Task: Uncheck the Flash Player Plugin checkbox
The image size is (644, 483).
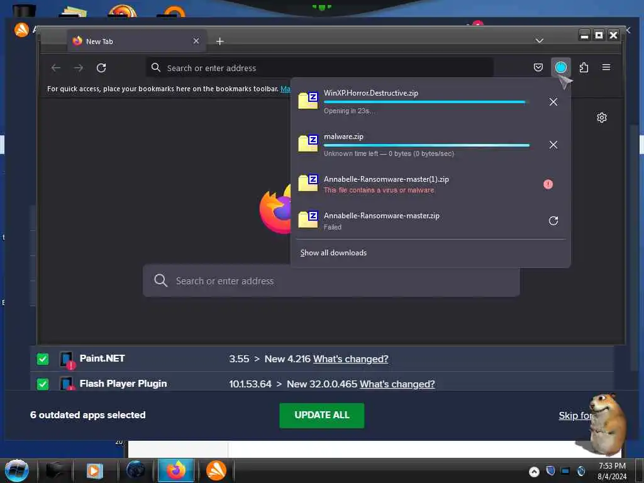Action: [x=43, y=384]
